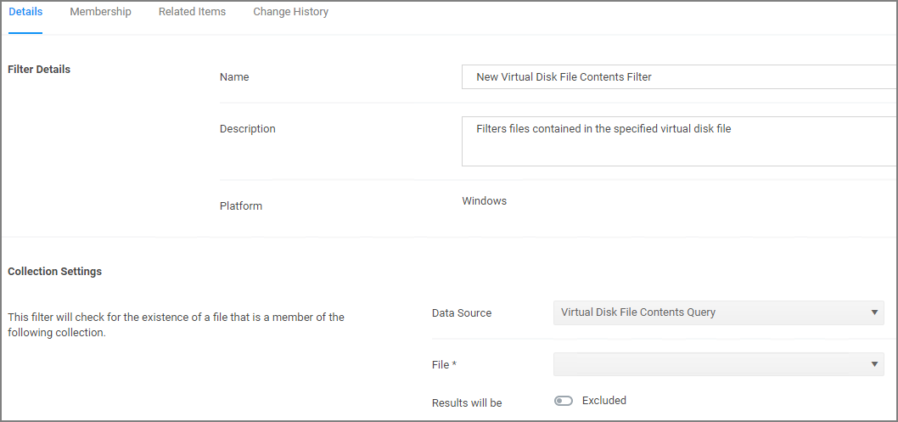Click the Data Source dropdown arrow
Viewport: 898px width, 422px height.
(874, 312)
